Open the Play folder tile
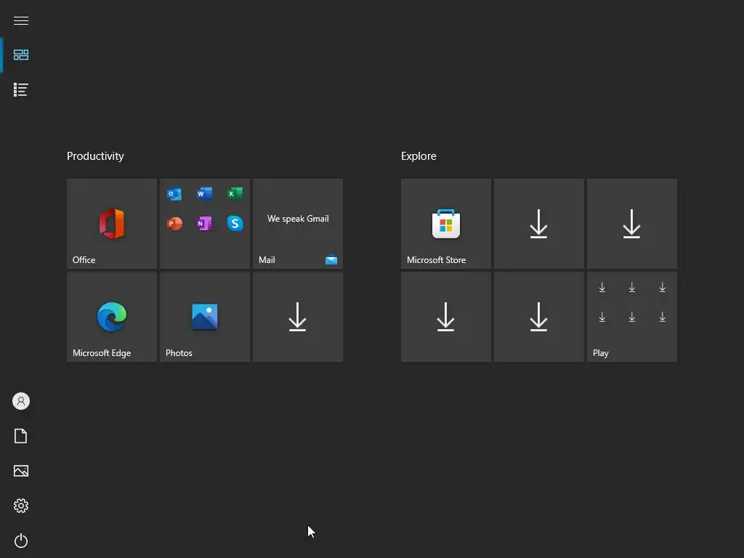744x558 pixels. [x=632, y=317]
